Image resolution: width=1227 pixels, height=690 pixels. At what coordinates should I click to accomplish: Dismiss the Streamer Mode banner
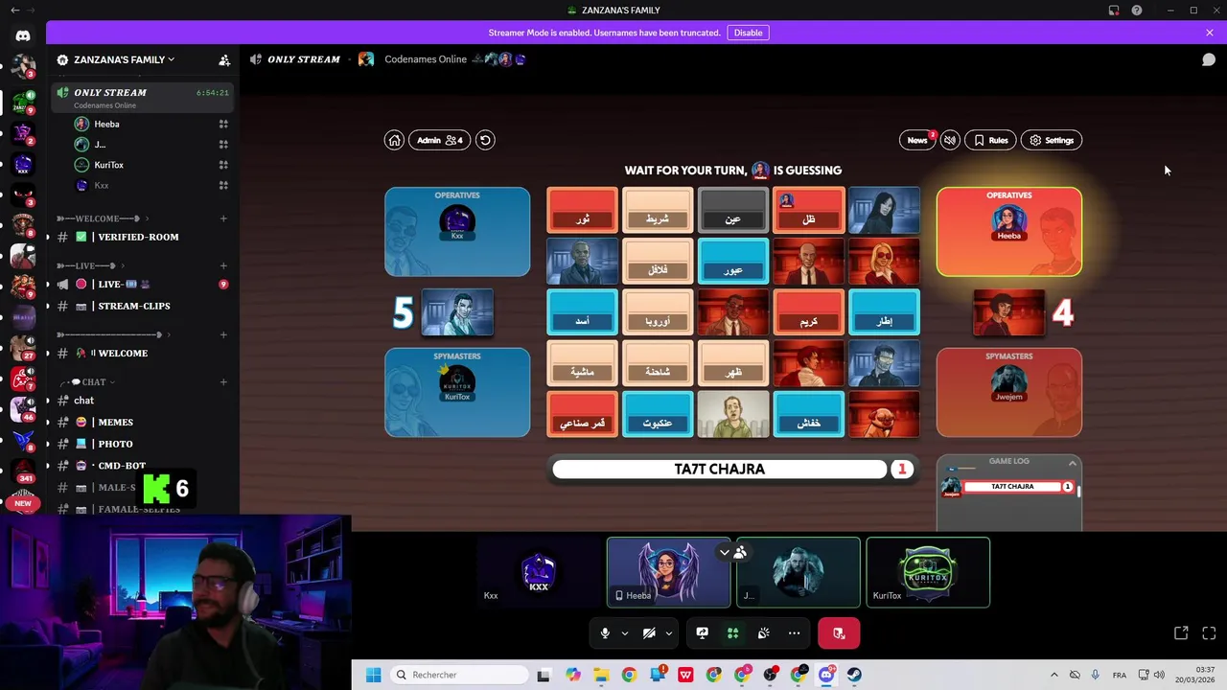1210,33
